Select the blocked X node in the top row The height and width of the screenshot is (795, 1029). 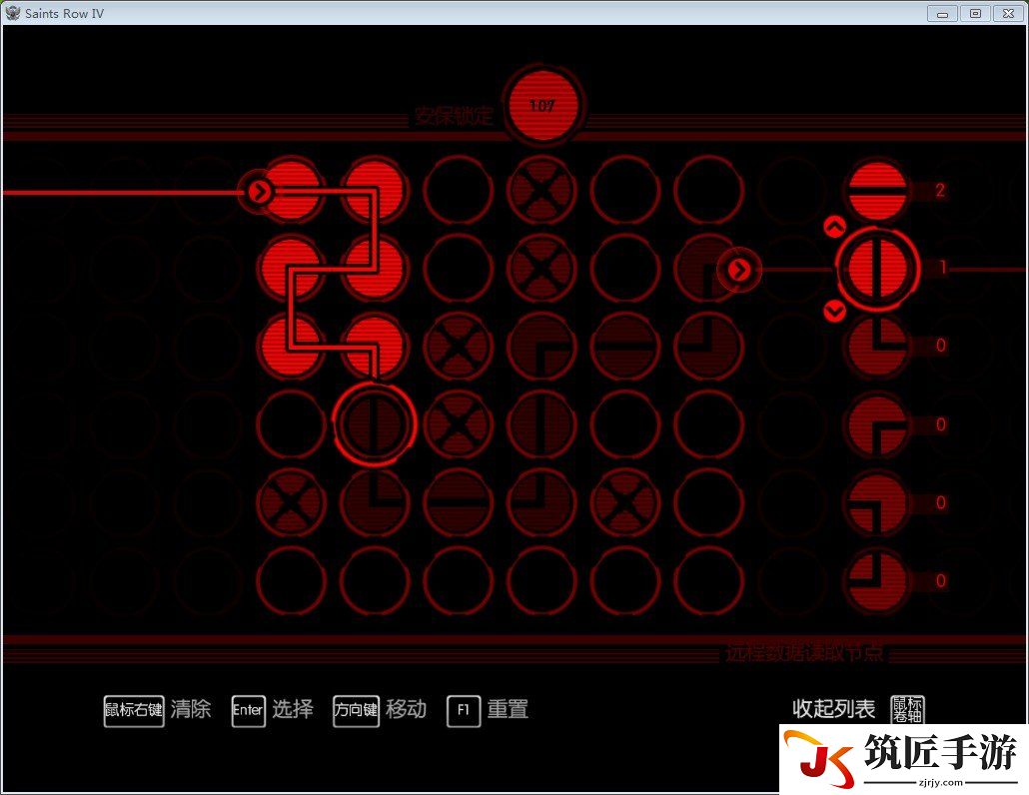[x=542, y=191]
